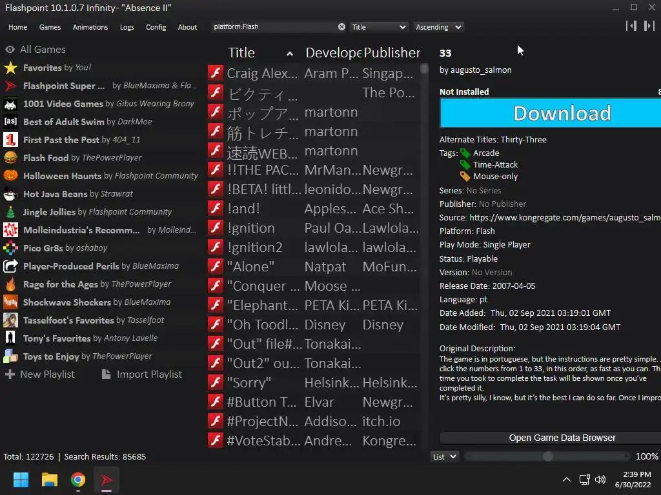Open Chrome from the taskbar
The width and height of the screenshot is (661, 495).
tap(78, 480)
